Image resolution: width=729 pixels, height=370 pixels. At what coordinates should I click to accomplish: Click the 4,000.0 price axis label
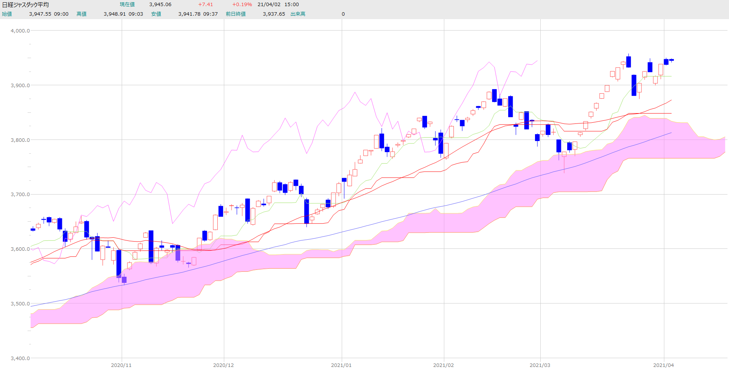[20, 31]
